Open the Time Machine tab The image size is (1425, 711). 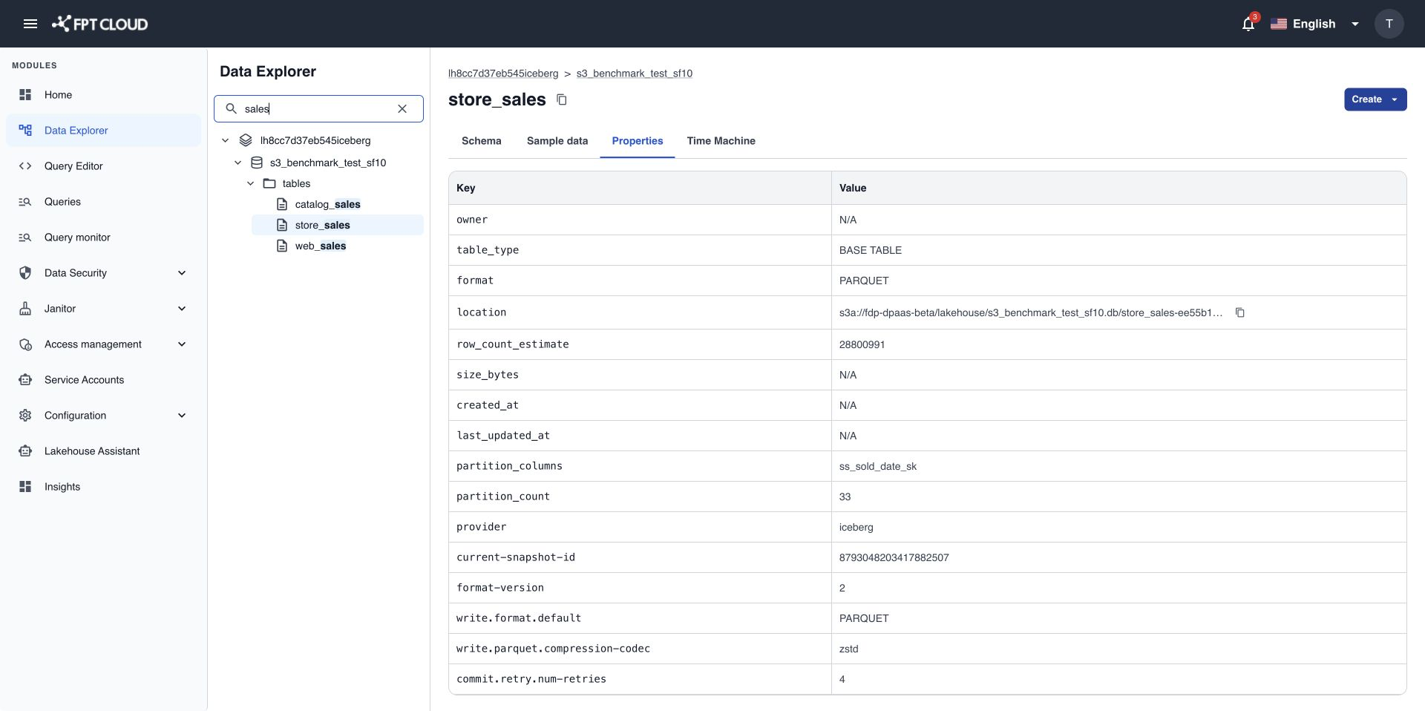coord(721,141)
